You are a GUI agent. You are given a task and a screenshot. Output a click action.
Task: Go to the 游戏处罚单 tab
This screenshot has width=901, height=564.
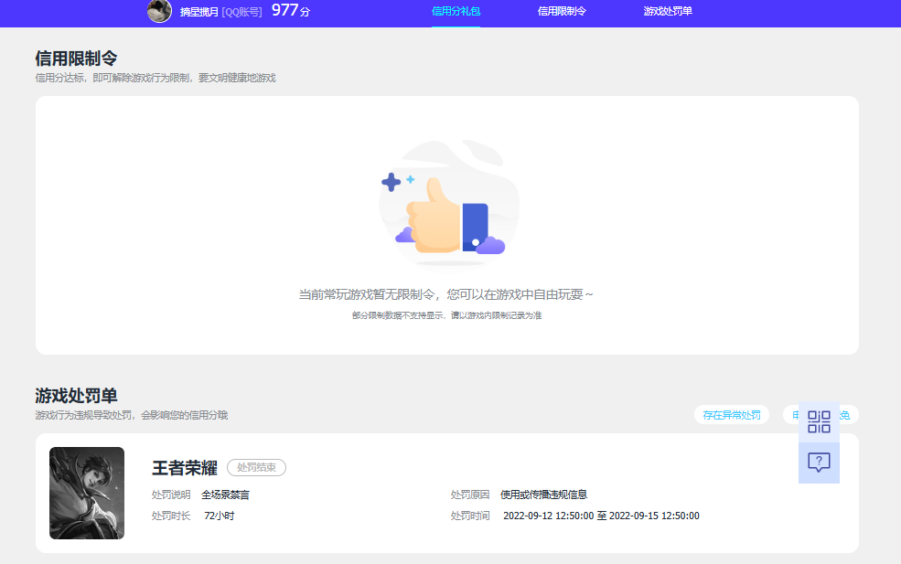coord(667,12)
